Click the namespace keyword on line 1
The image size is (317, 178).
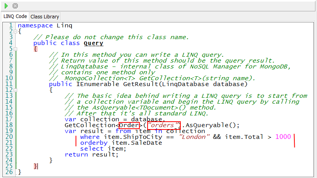click(x=35, y=25)
